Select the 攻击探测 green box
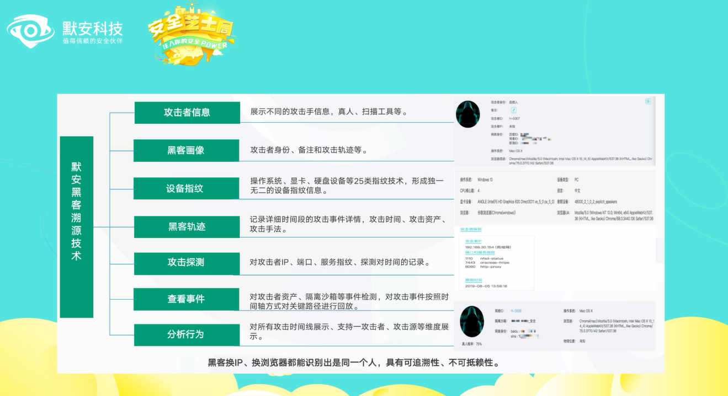The height and width of the screenshot is (396, 728). coord(187,263)
